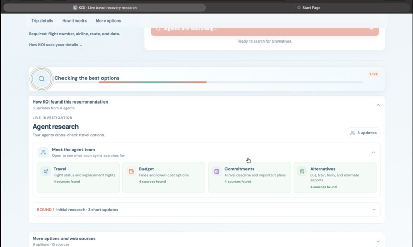Click LIVE INVESTIGATION label

coord(52,118)
